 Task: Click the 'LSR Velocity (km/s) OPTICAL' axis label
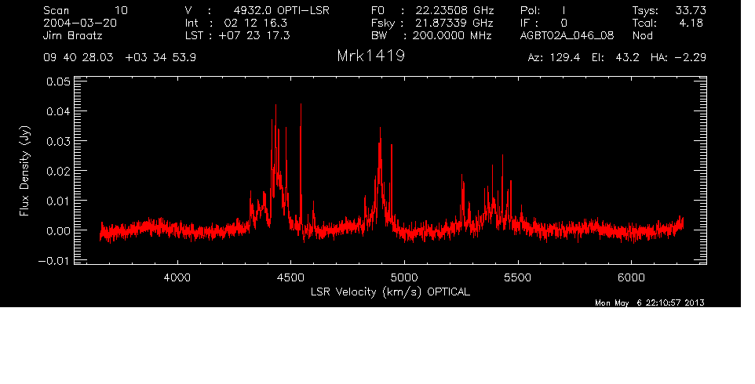389,292
